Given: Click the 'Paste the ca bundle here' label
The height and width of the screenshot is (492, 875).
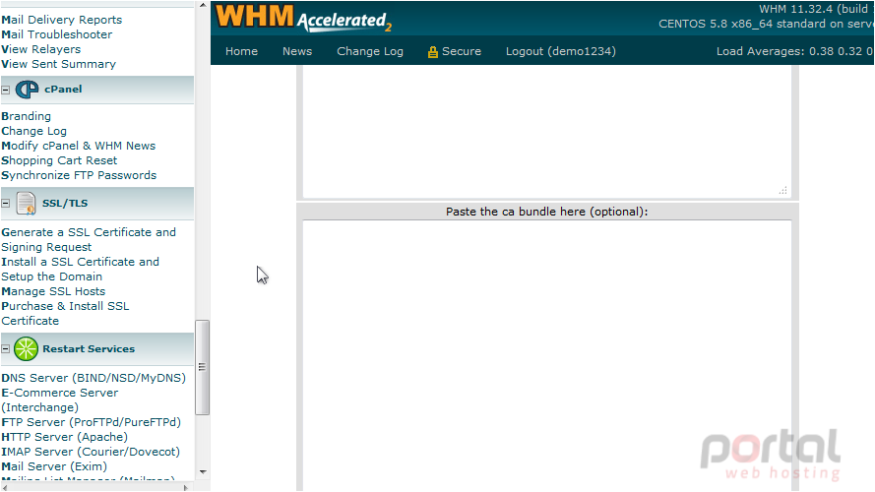Looking at the screenshot, I should point(547,212).
